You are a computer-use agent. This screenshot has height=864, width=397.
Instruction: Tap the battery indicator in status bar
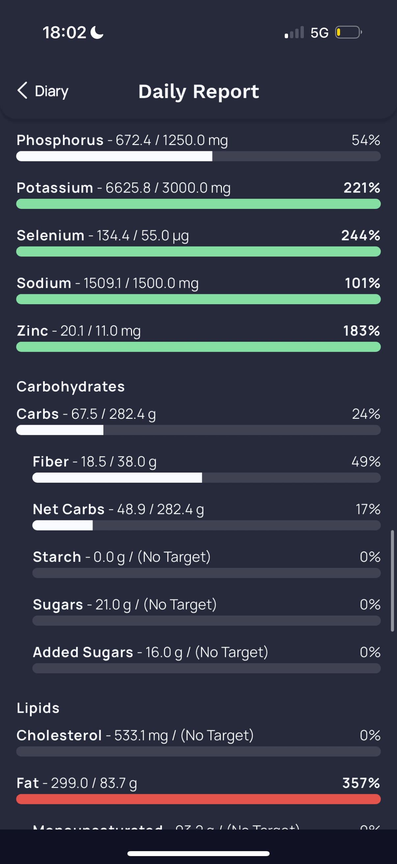(x=348, y=33)
